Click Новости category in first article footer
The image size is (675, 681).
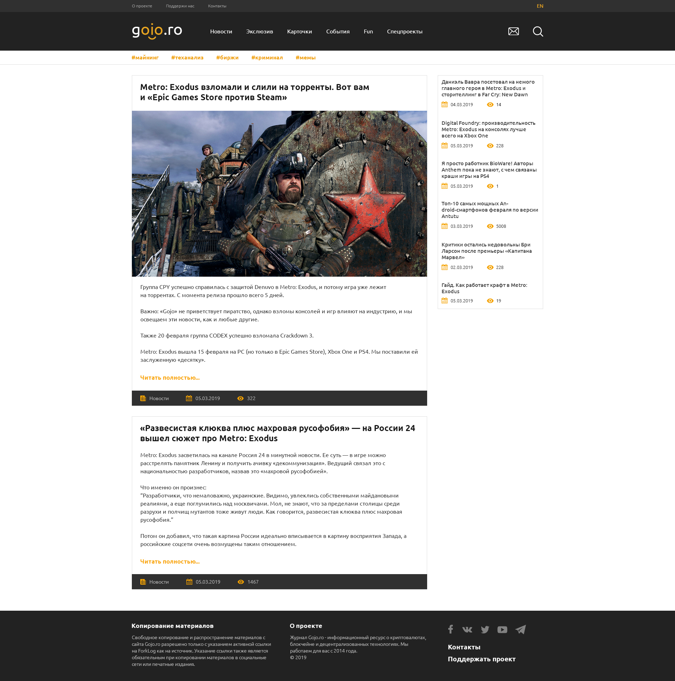[x=159, y=398]
